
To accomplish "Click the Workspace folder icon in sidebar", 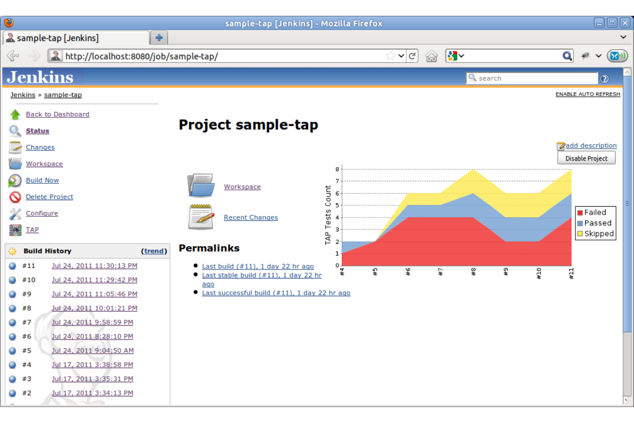I will click(x=15, y=164).
